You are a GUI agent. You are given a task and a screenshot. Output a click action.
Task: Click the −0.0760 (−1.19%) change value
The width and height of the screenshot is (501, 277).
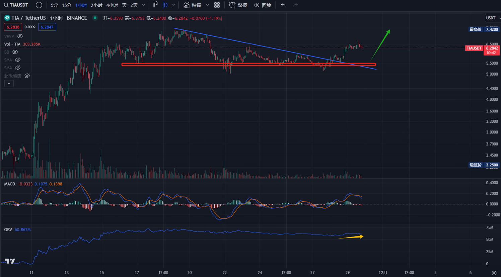(x=206, y=18)
